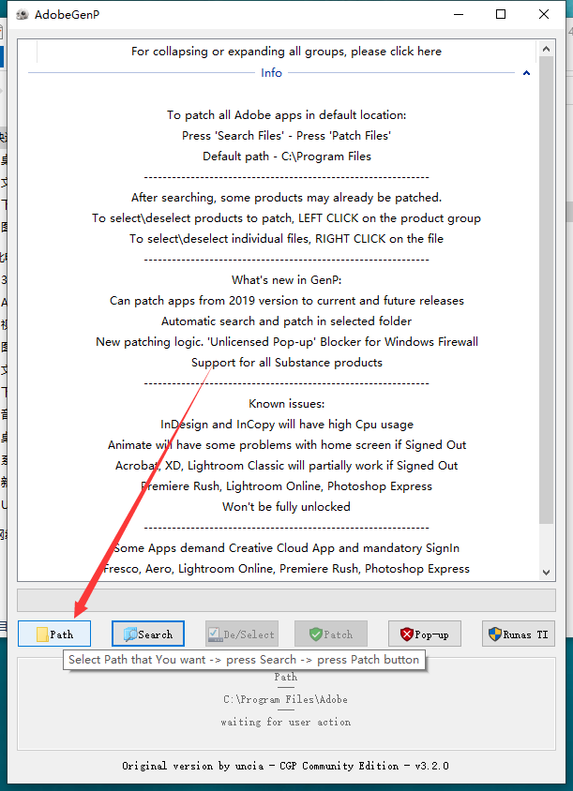Click 'Won't be fully unlocked' line
The height and width of the screenshot is (791, 573).
click(286, 506)
